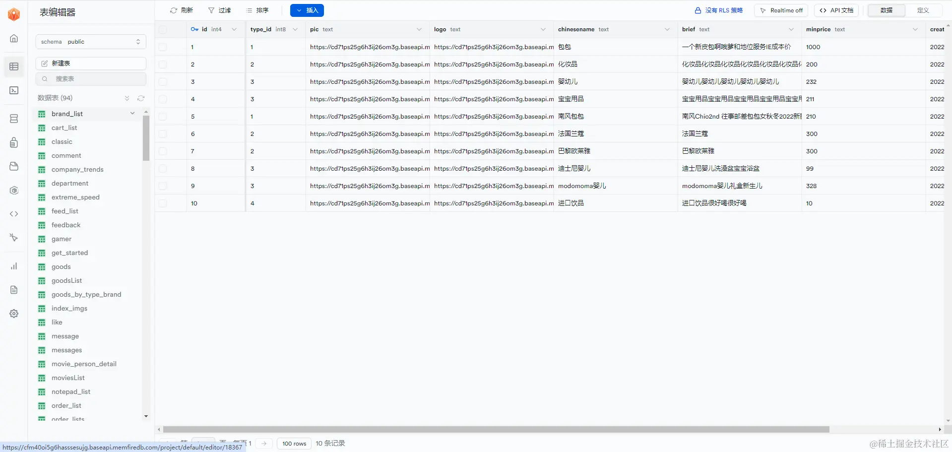Open the id column menu chevron
The width and height of the screenshot is (952, 452).
[x=234, y=29]
